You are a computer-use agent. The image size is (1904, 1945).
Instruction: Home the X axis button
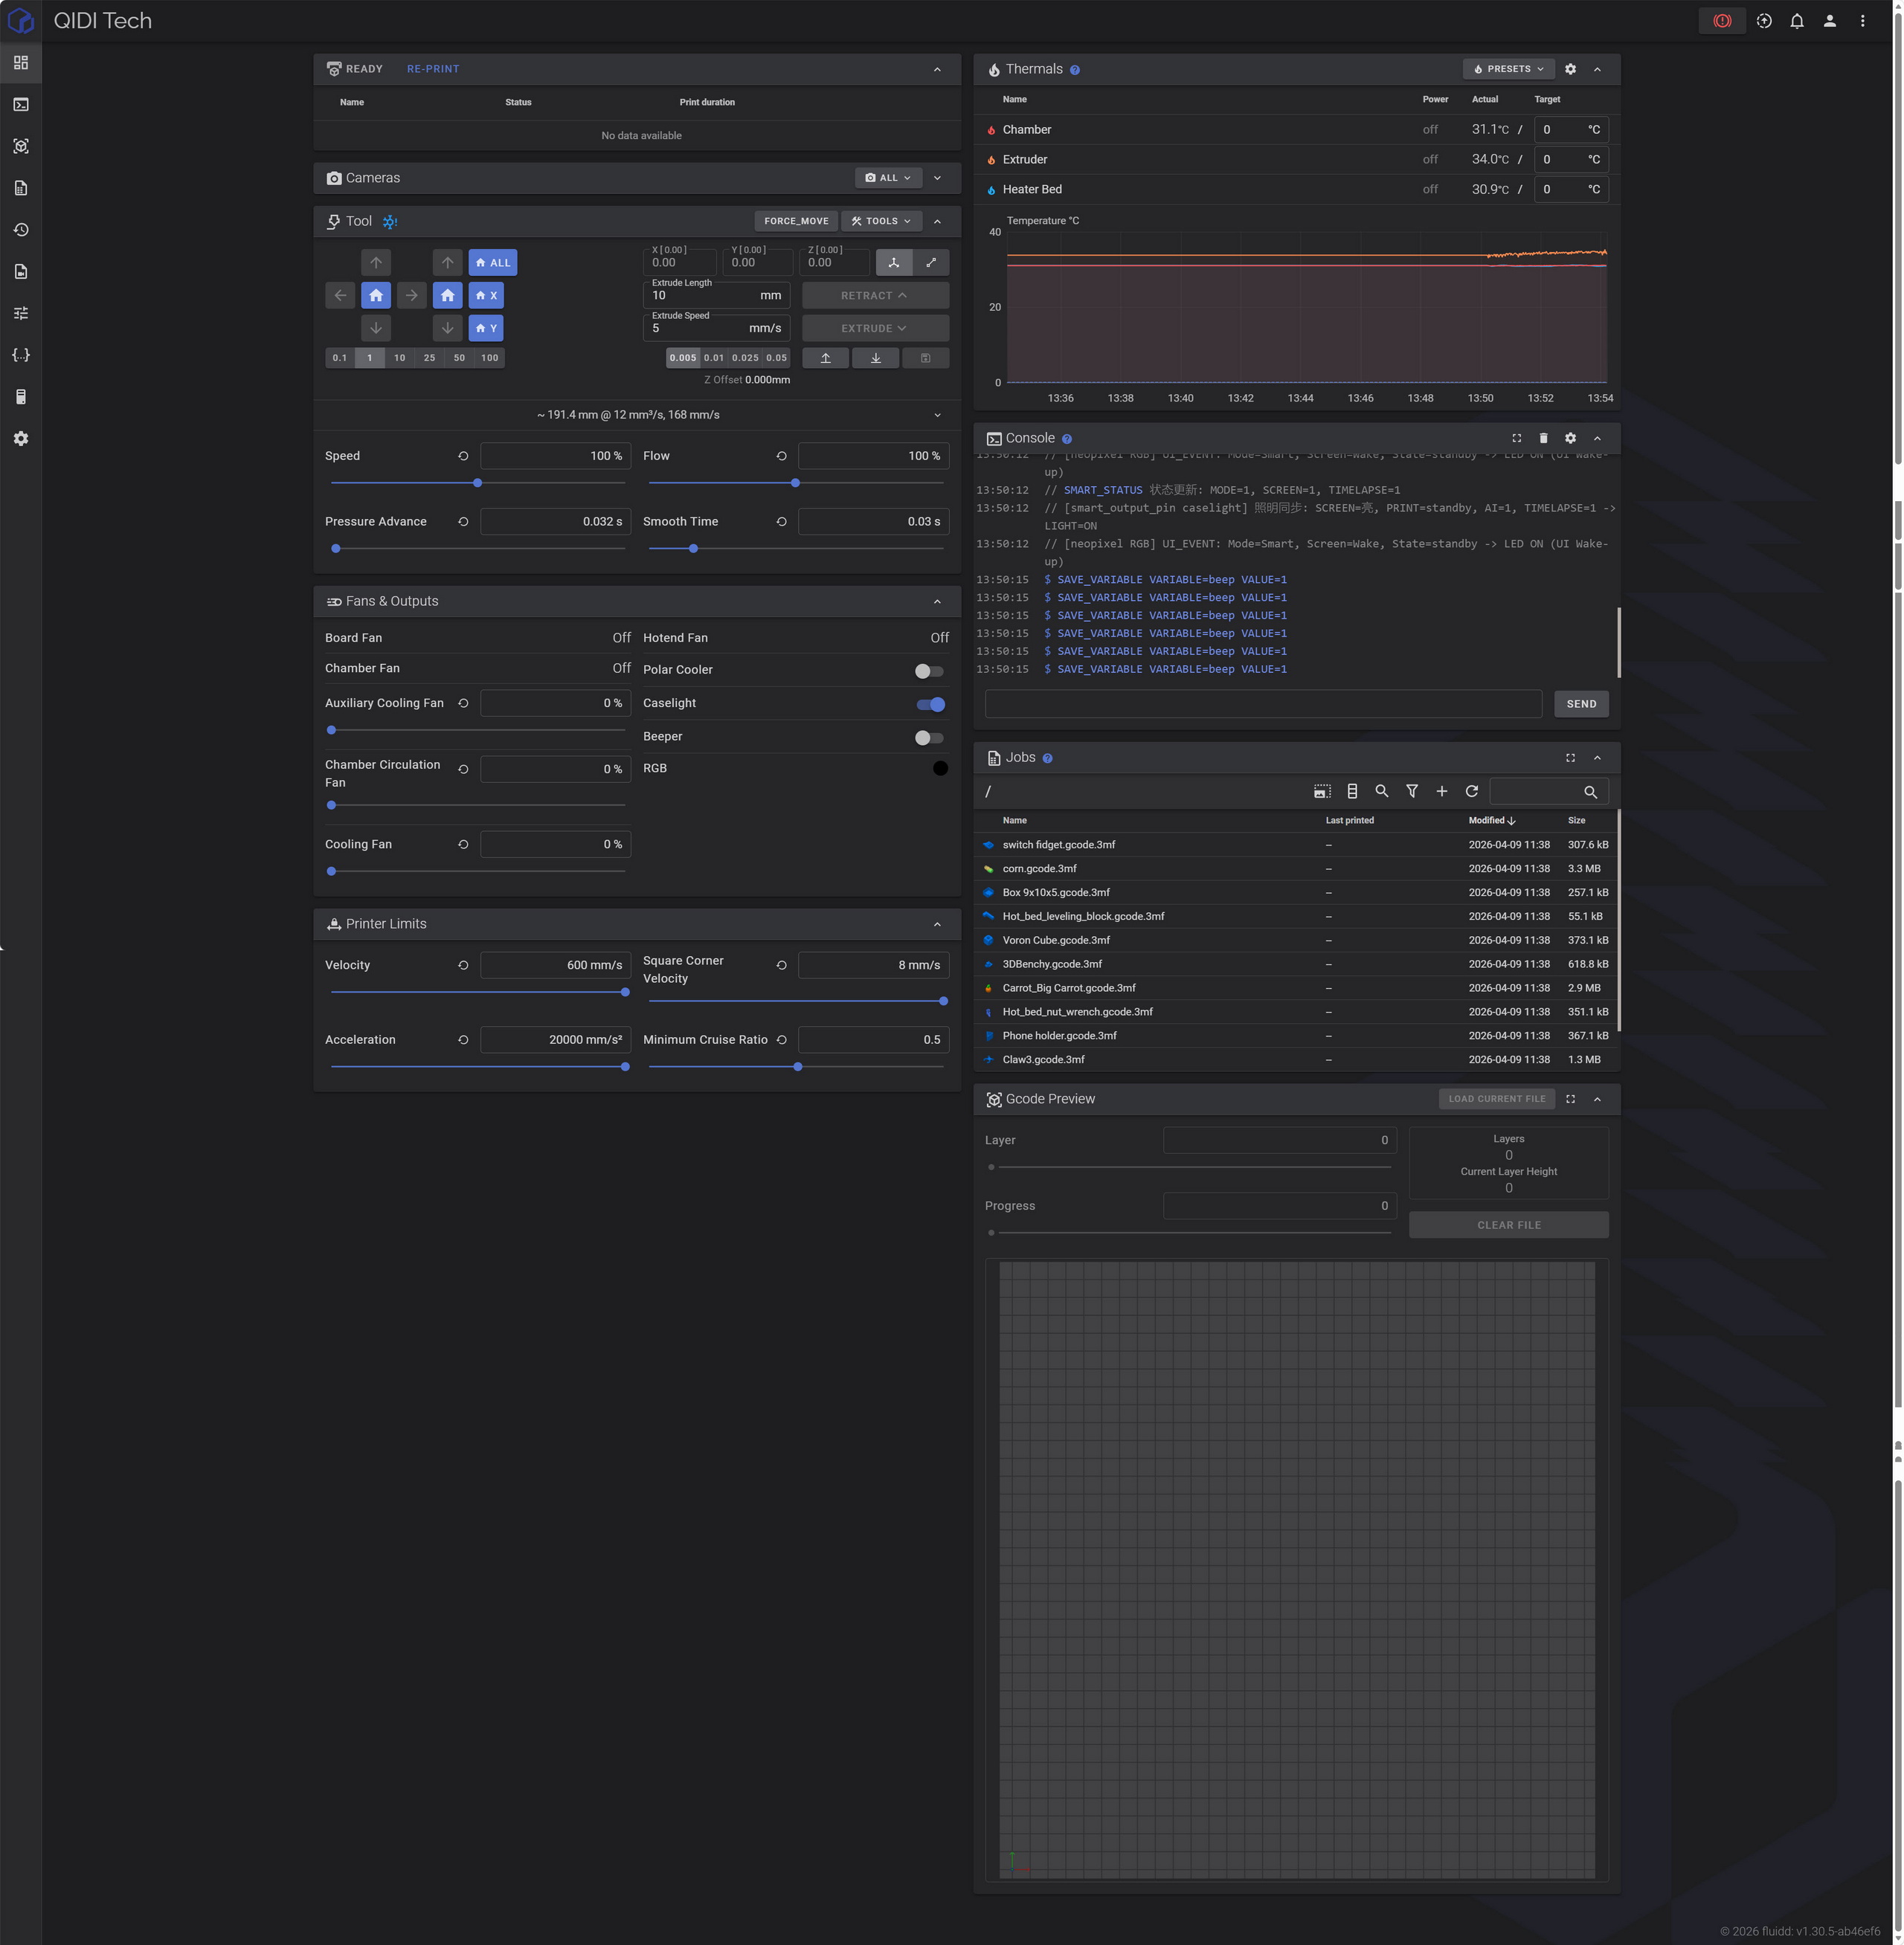pyautogui.click(x=486, y=295)
